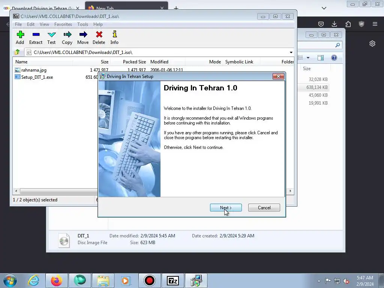Open the Windows Start menu

coord(10,280)
